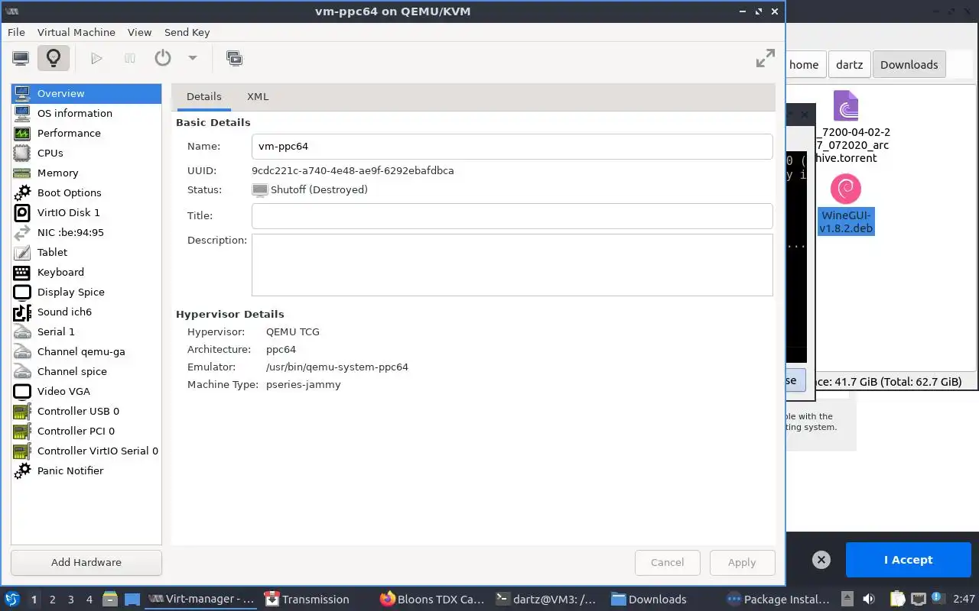This screenshot has height=611, width=979.
Task: Open the manage snapshots icon
Action: point(234,58)
